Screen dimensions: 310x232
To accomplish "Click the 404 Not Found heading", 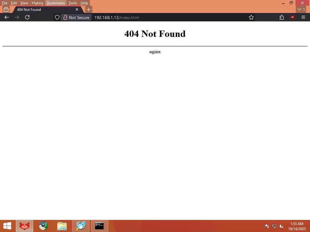I will 155,34.
